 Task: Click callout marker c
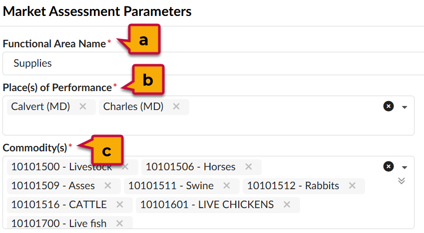pyautogui.click(x=107, y=151)
